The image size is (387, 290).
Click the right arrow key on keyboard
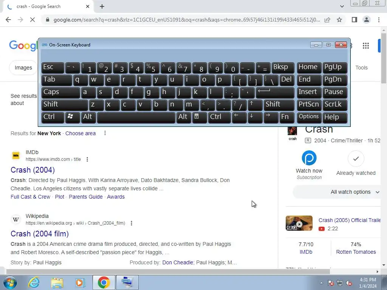(x=271, y=117)
